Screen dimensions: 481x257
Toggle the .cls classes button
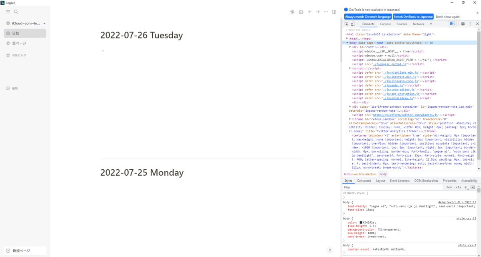point(458,187)
